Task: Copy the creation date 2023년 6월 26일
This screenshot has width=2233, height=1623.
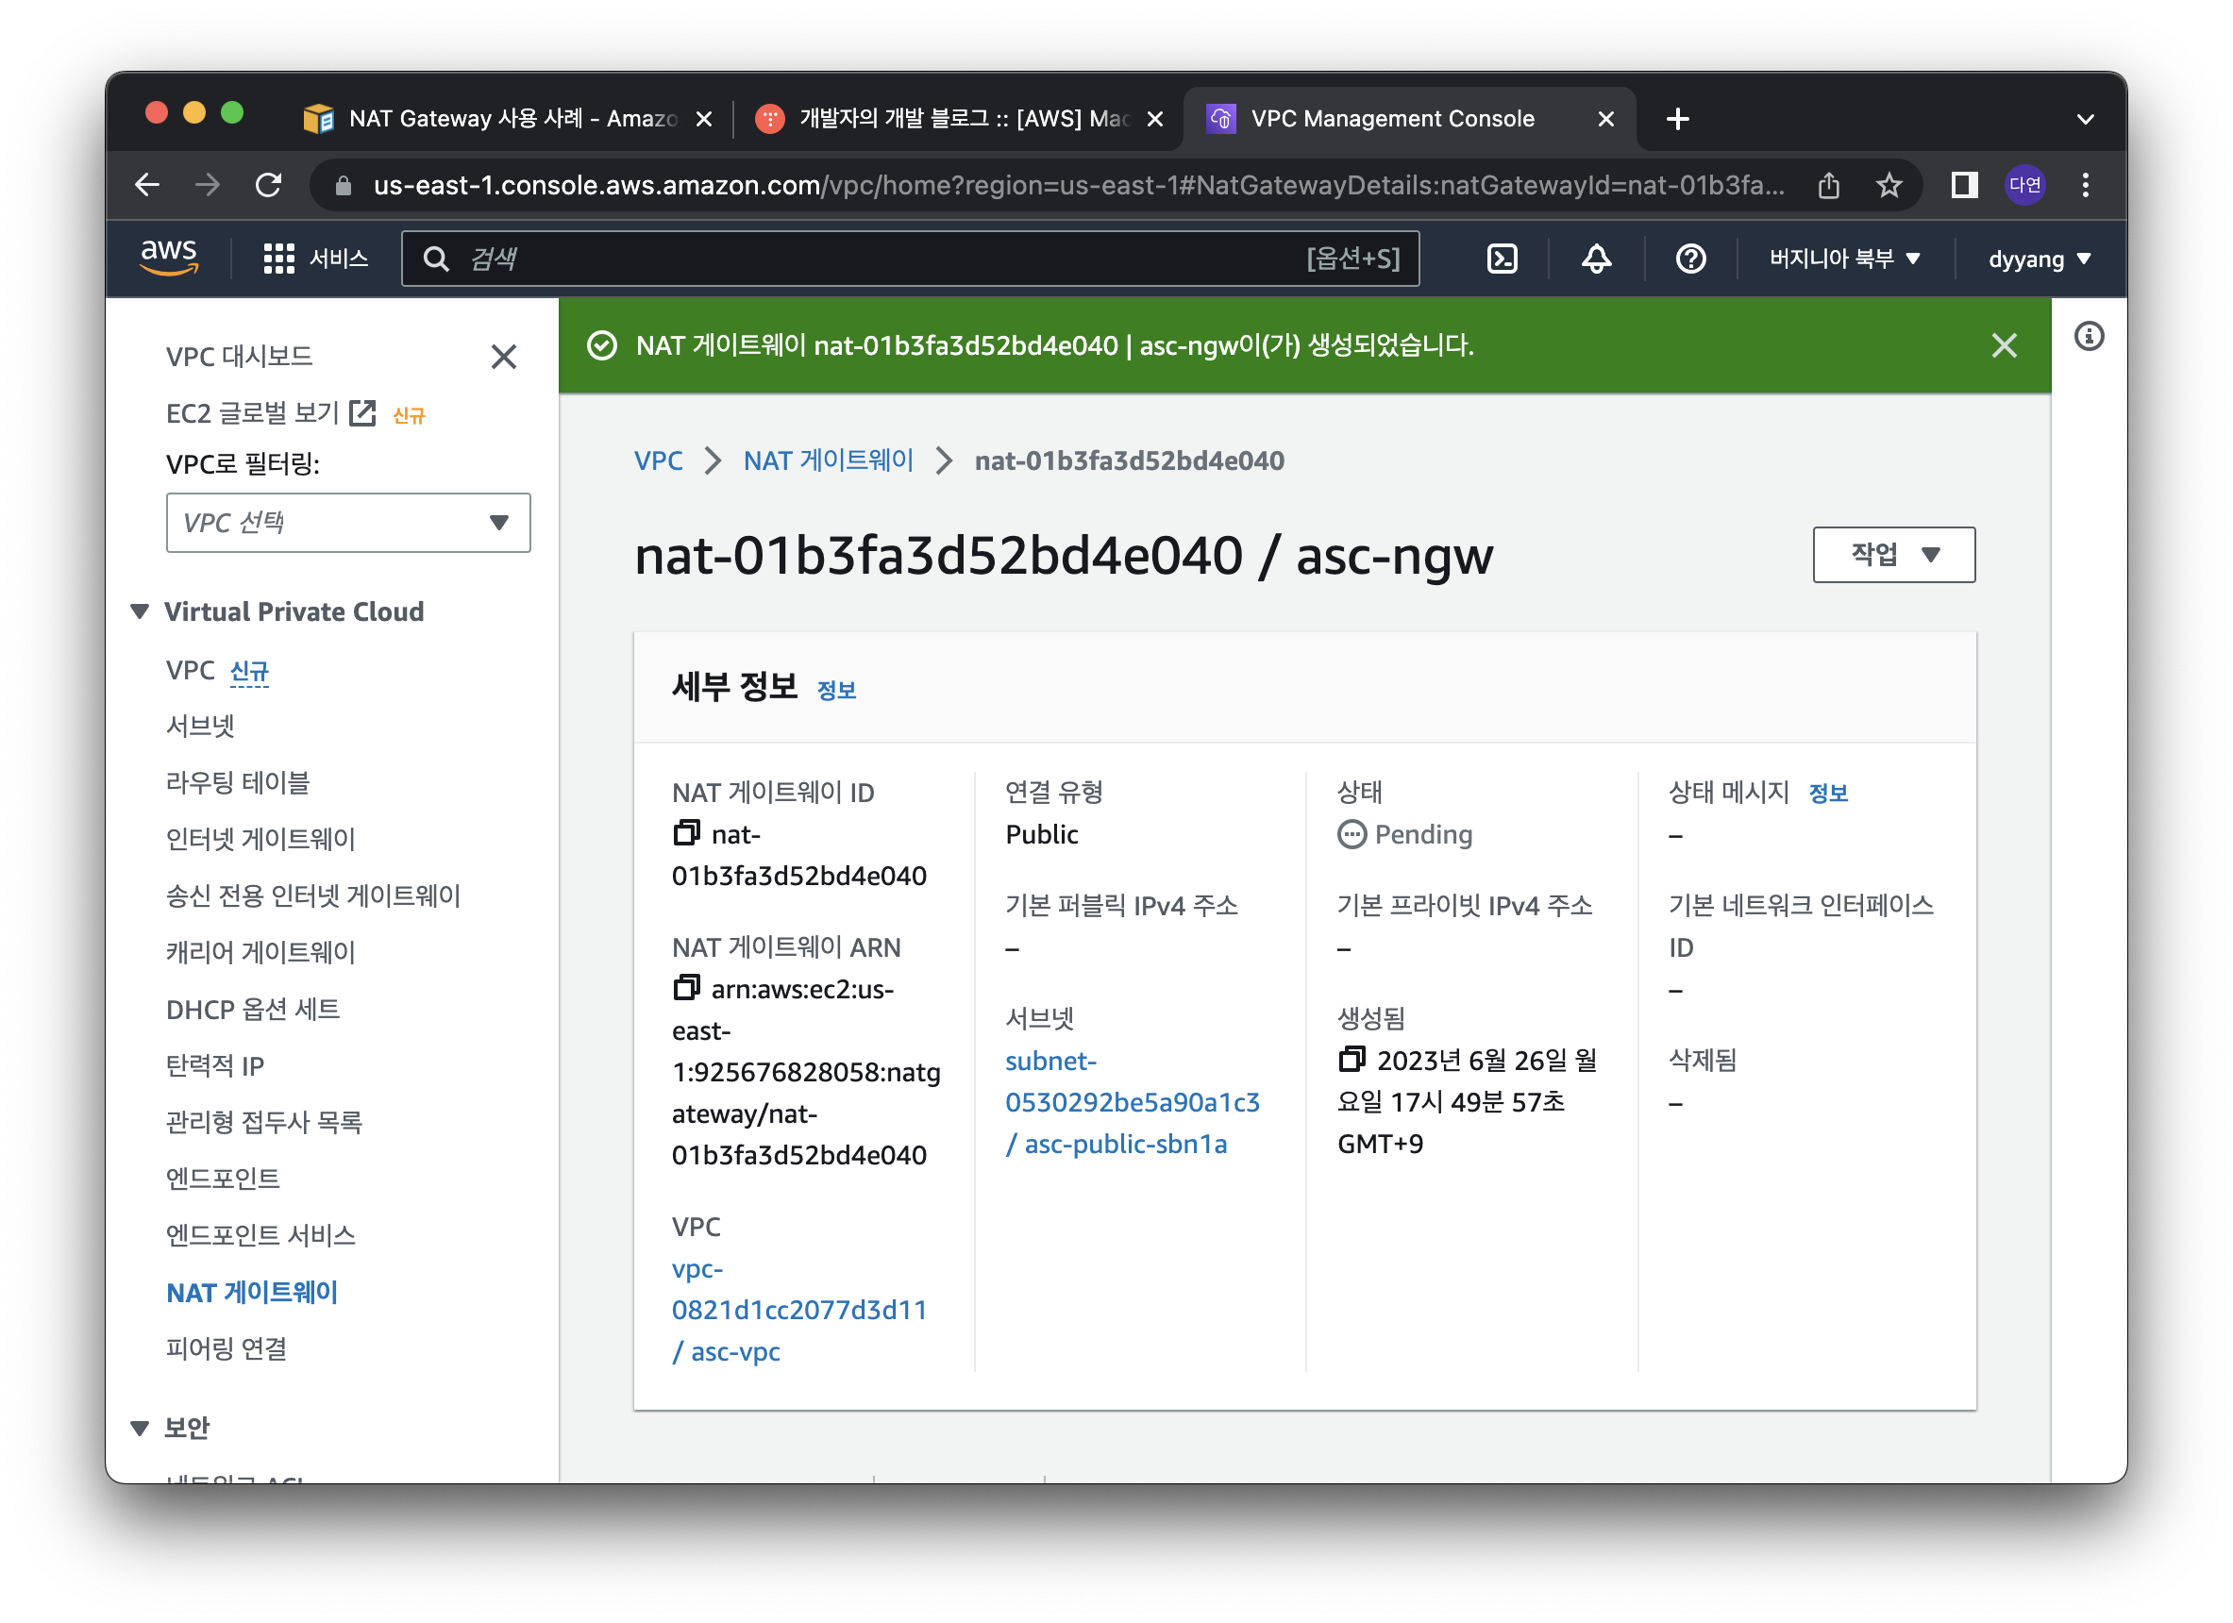Action: 1352,1059
